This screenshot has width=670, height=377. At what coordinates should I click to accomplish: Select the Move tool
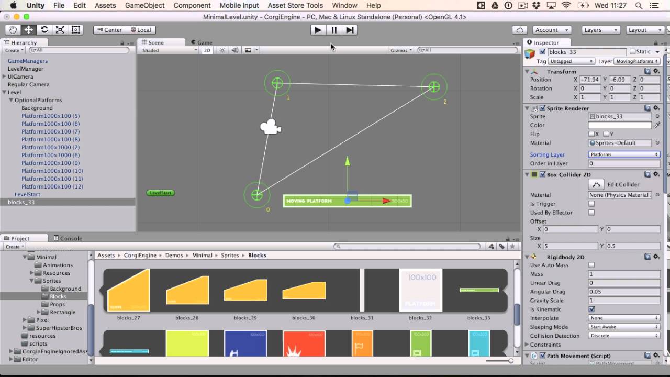click(x=28, y=30)
